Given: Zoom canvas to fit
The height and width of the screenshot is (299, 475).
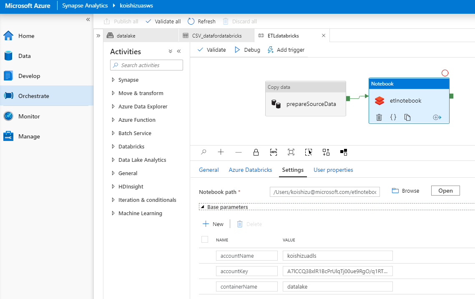Looking at the screenshot, I should [291, 152].
